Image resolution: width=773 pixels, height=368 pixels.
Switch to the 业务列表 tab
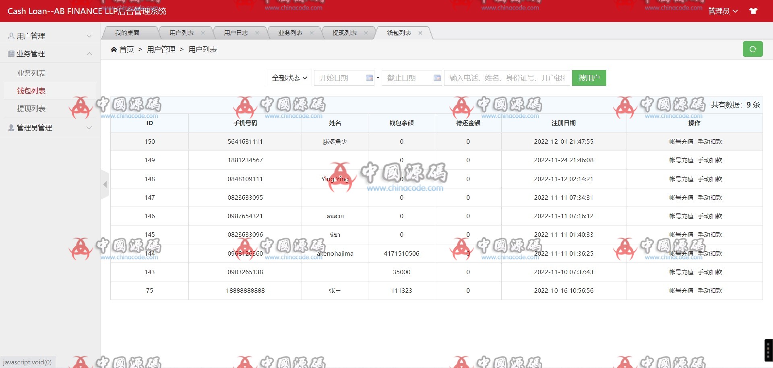290,33
